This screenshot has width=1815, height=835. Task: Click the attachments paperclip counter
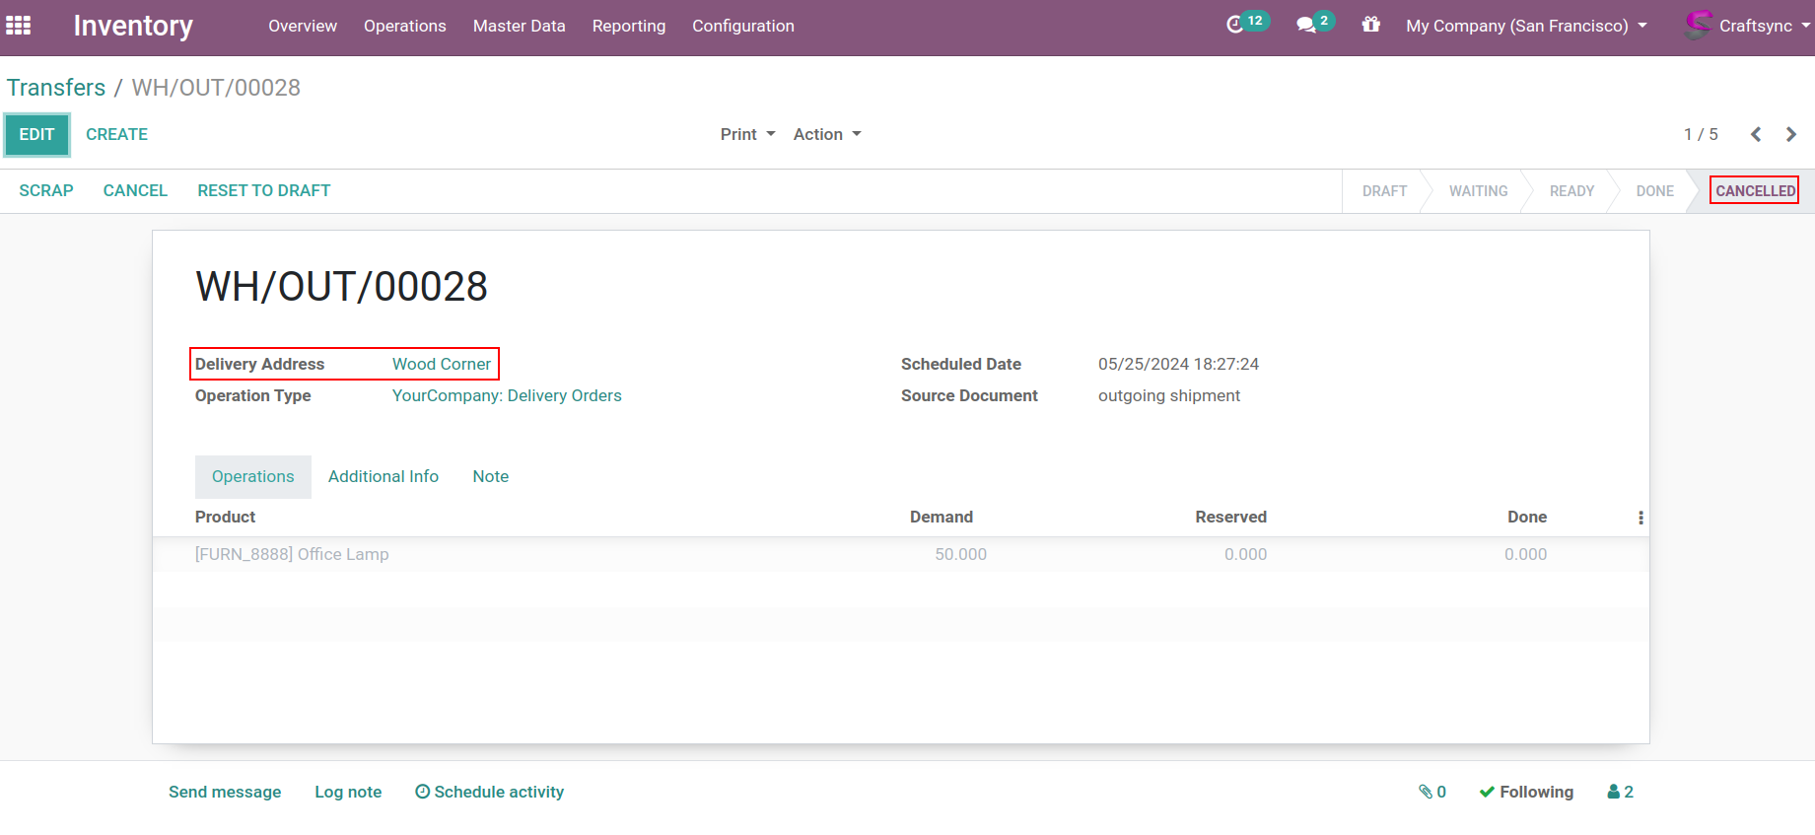pos(1431,792)
